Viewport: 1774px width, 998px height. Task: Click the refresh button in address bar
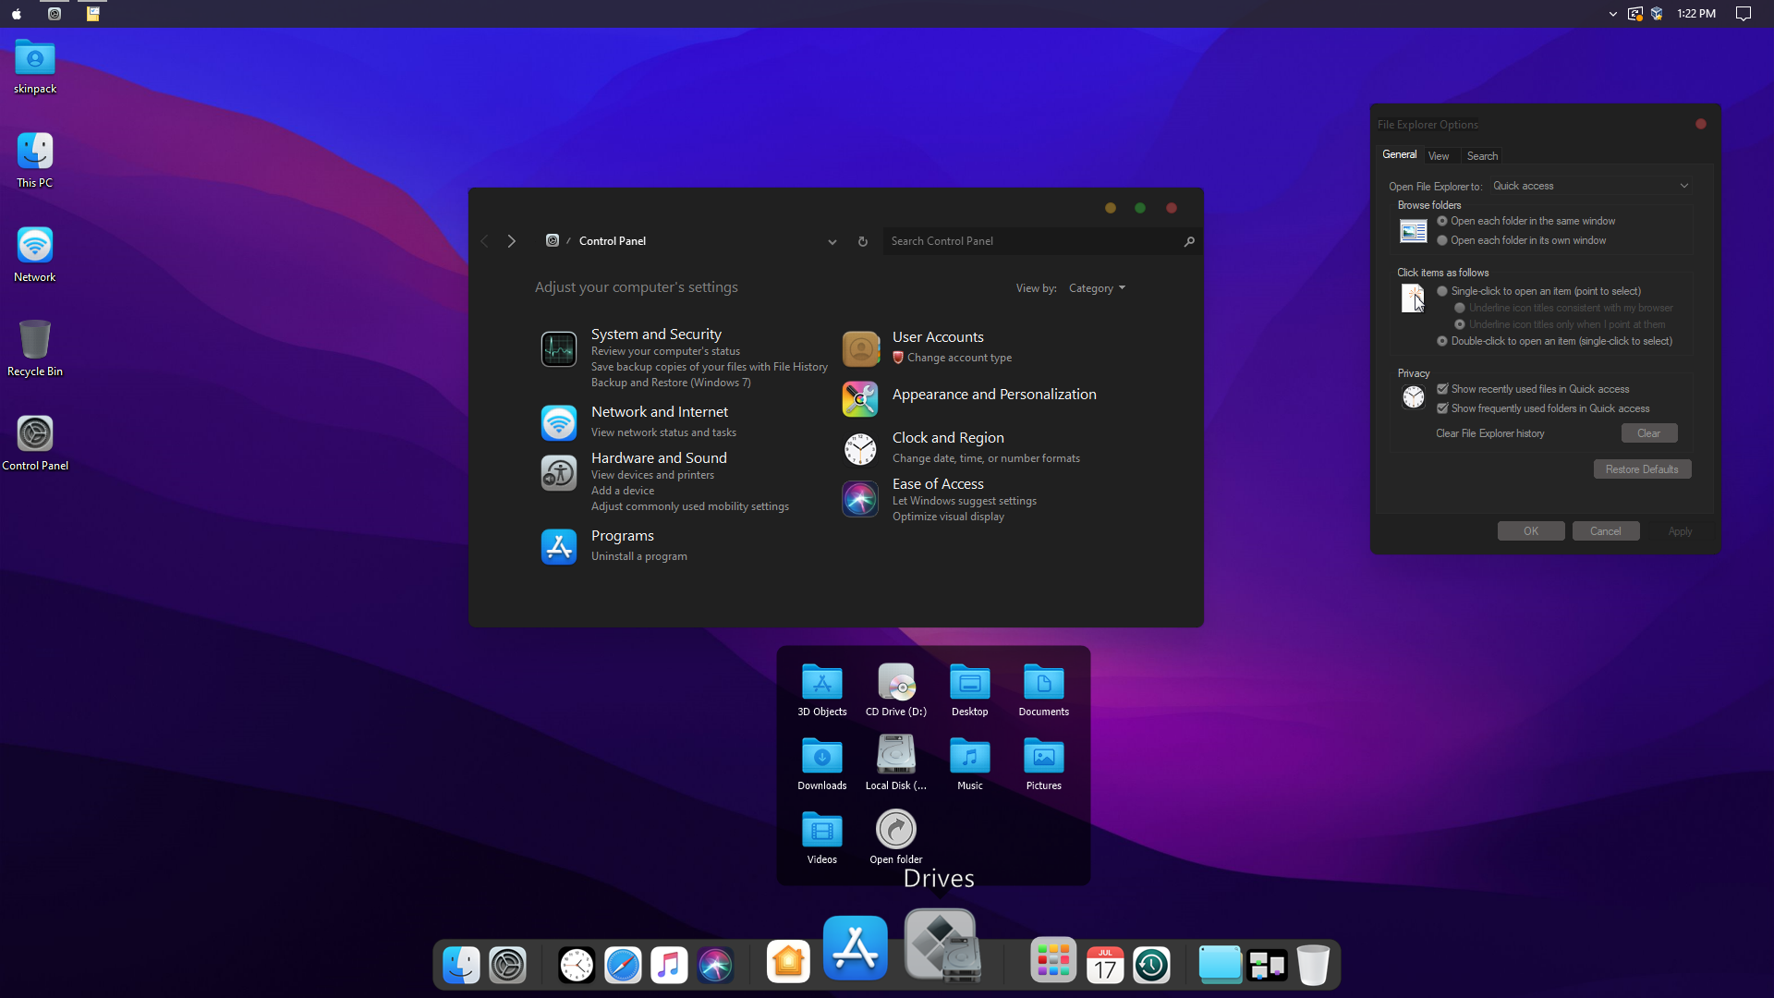[862, 241]
